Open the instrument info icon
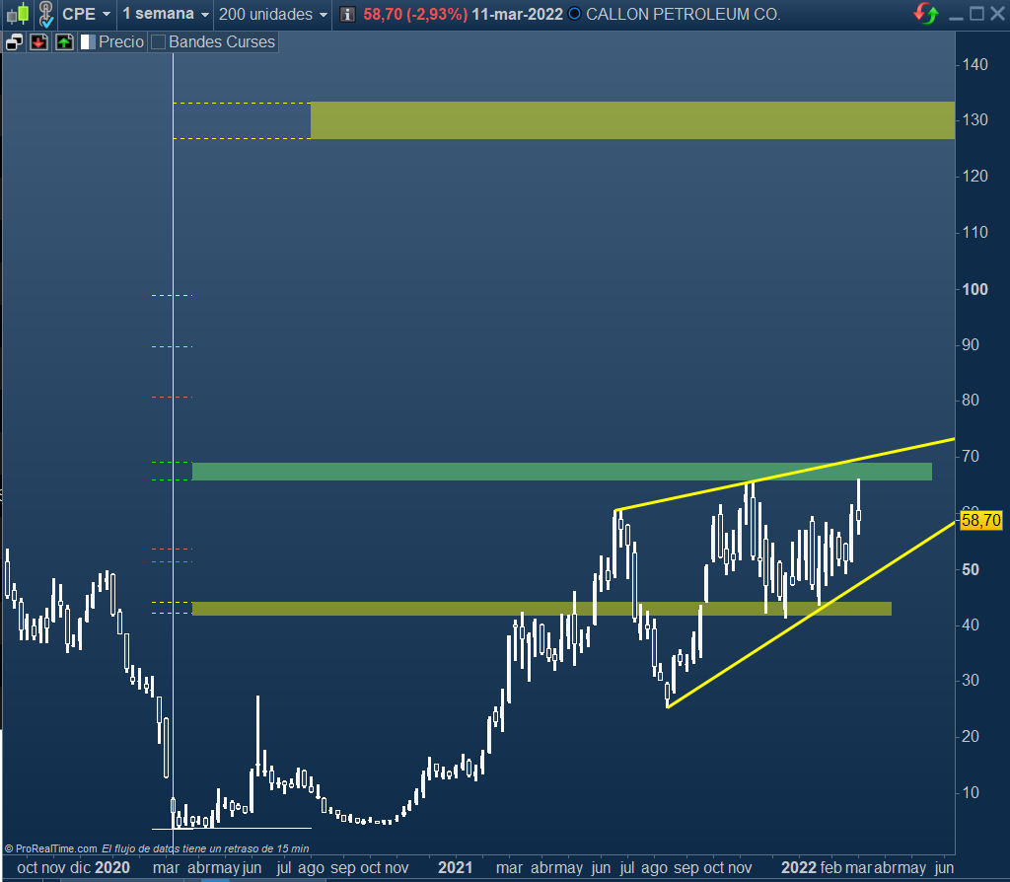The width and height of the screenshot is (1010, 882). tap(347, 14)
